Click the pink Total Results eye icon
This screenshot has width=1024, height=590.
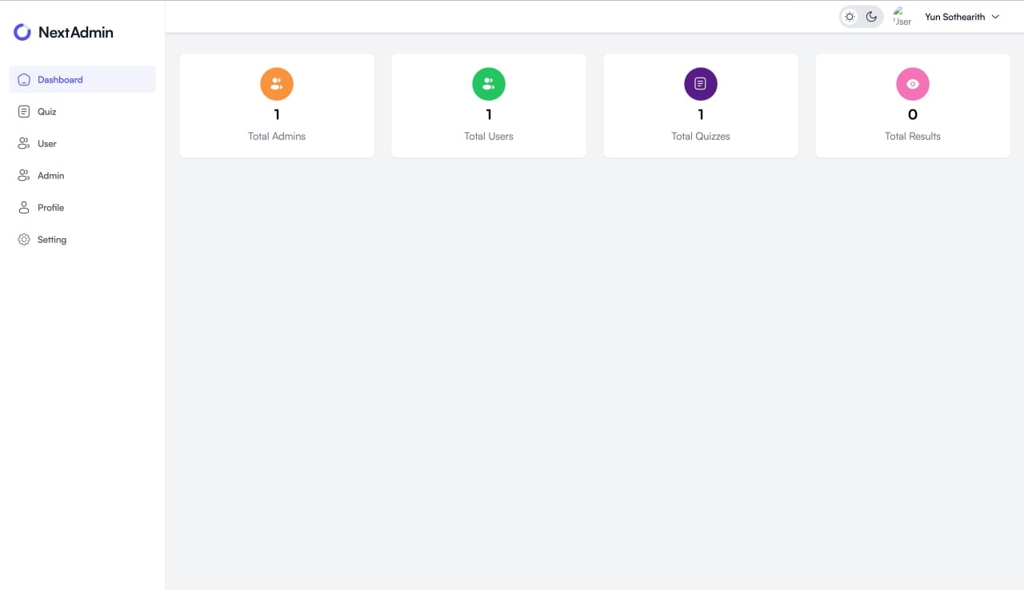[913, 84]
